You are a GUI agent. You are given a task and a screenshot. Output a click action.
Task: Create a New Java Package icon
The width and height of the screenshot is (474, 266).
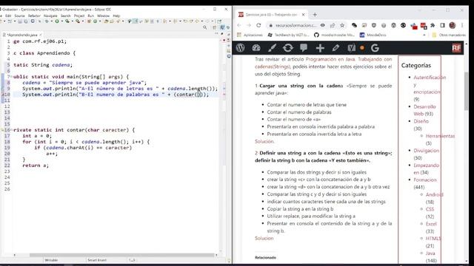tap(89, 21)
